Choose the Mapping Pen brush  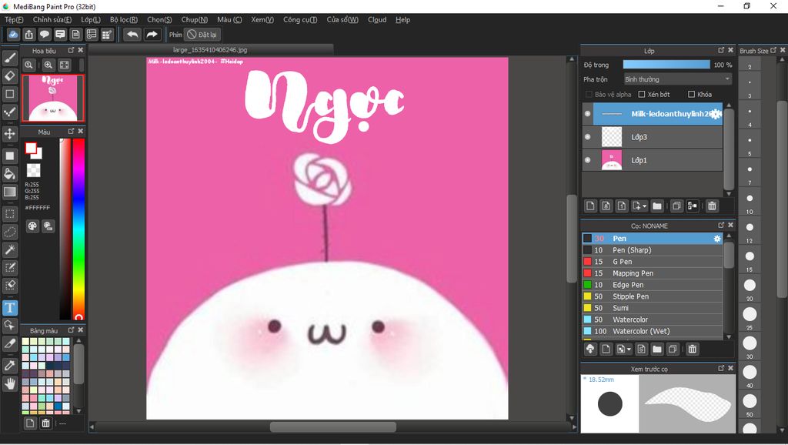click(653, 273)
